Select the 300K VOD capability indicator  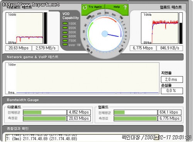click(x=65, y=32)
